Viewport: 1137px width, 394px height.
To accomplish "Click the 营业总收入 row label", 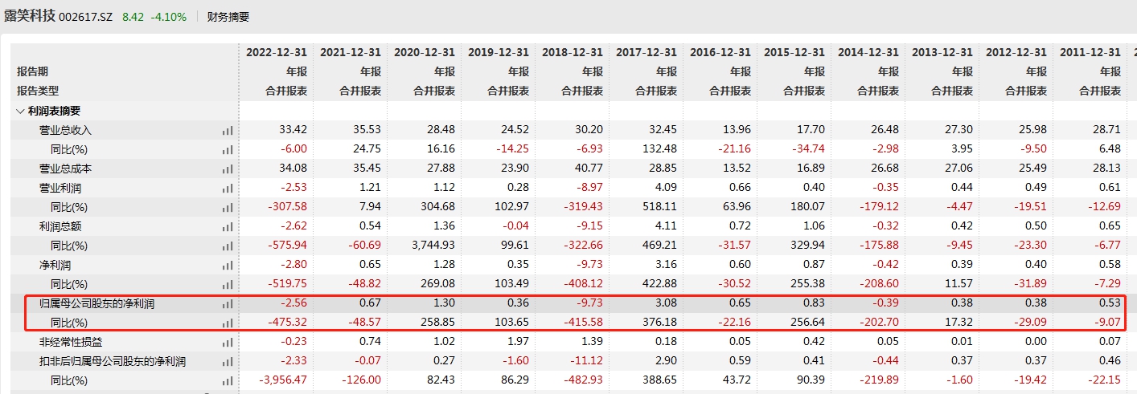I will click(x=66, y=130).
